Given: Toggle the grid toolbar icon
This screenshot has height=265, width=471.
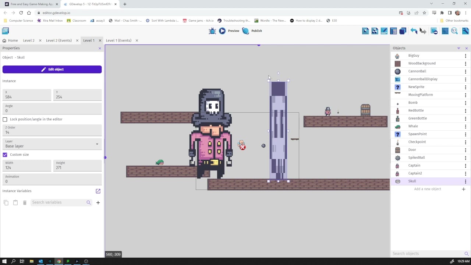Looking at the screenshot, I should click(445, 31).
